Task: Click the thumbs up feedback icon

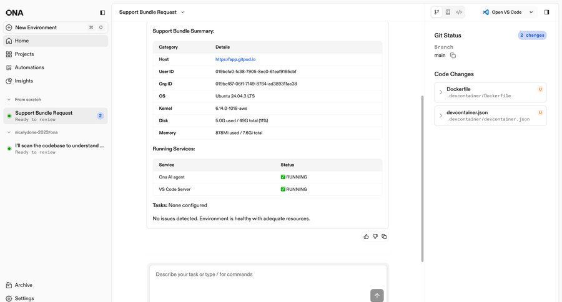Action: [x=366, y=236]
